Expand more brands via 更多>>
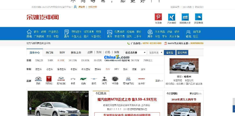Viewport: 235px width, 116px height. 159,81
